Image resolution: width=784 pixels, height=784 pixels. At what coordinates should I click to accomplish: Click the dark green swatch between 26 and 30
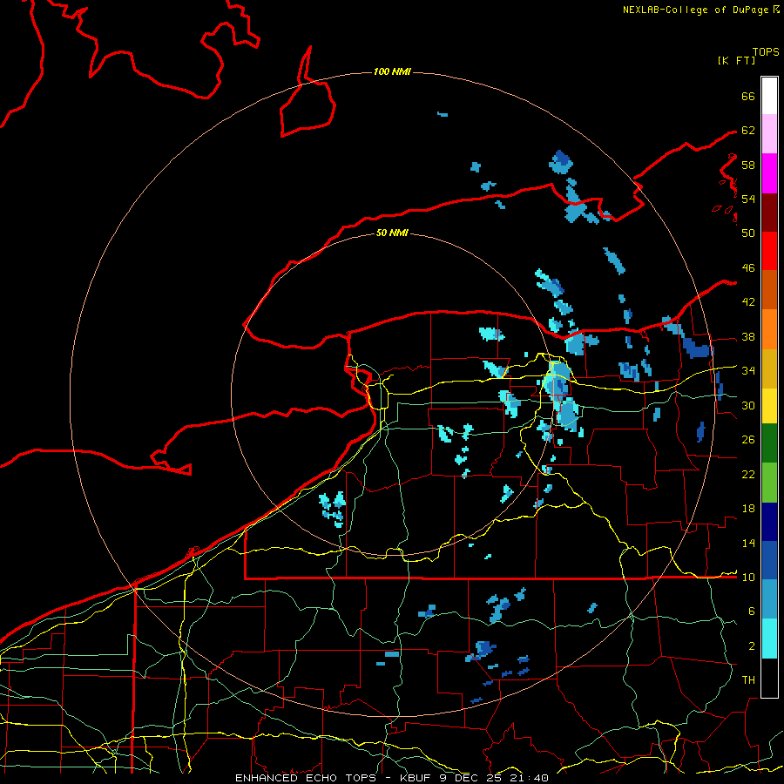[769, 443]
